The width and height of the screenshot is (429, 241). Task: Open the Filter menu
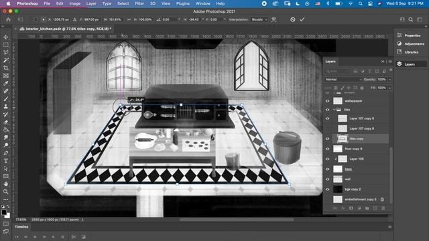139,3
